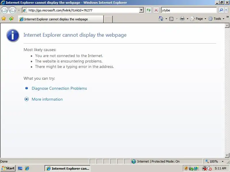Go to Home page via house icon

(x=161, y=19)
